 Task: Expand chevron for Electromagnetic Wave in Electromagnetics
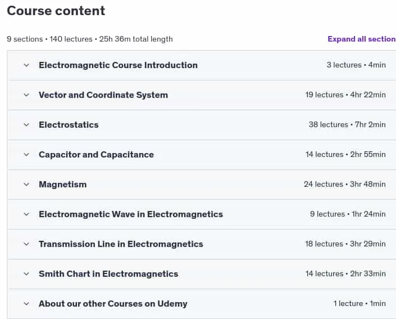26,214
